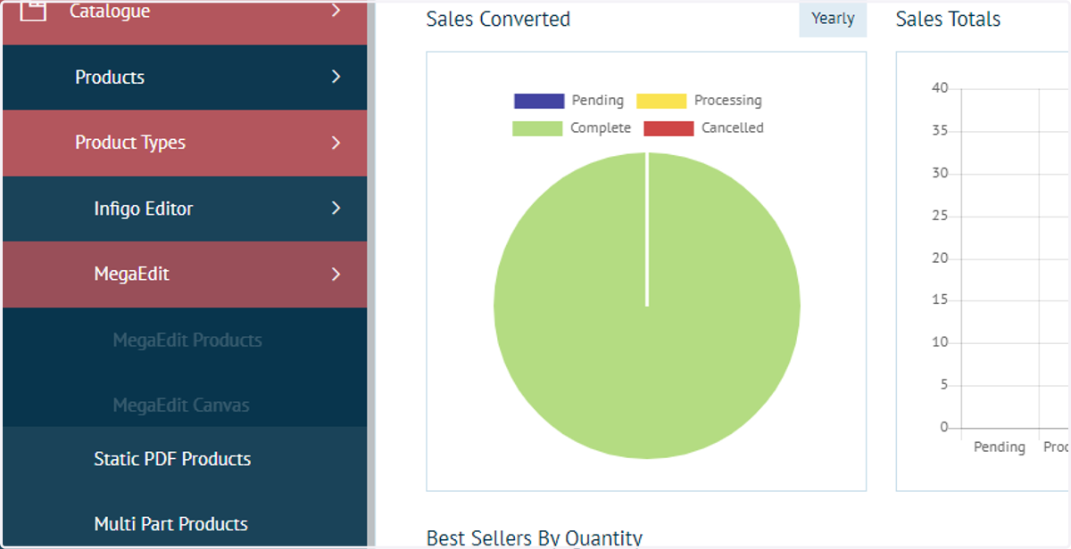Expand the Catalogue chevron arrow
Image resolution: width=1071 pixels, height=549 pixels.
point(336,11)
